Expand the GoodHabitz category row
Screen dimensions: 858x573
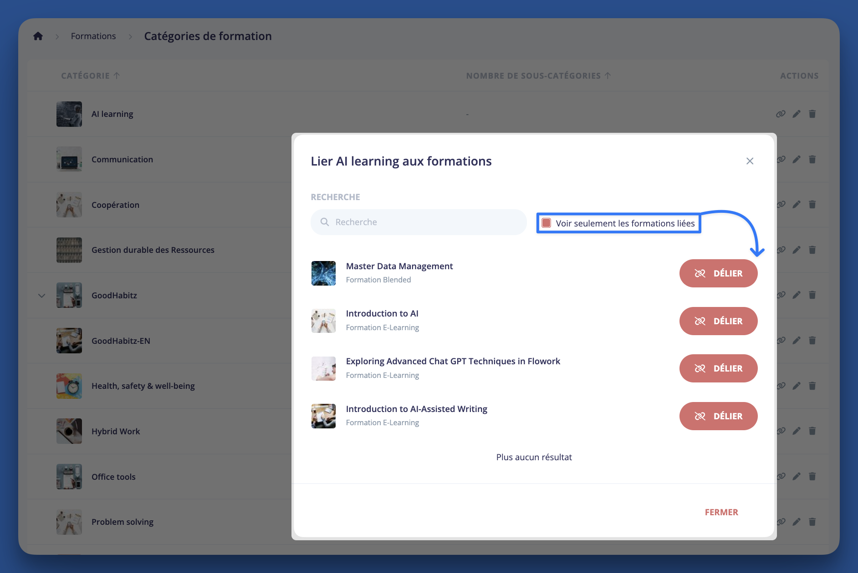tap(41, 296)
